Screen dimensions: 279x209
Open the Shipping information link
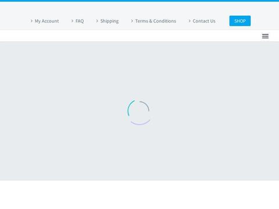pyautogui.click(x=109, y=21)
